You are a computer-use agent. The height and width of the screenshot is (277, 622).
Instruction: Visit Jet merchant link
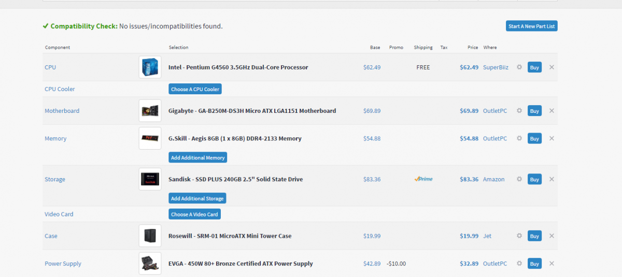point(487,236)
